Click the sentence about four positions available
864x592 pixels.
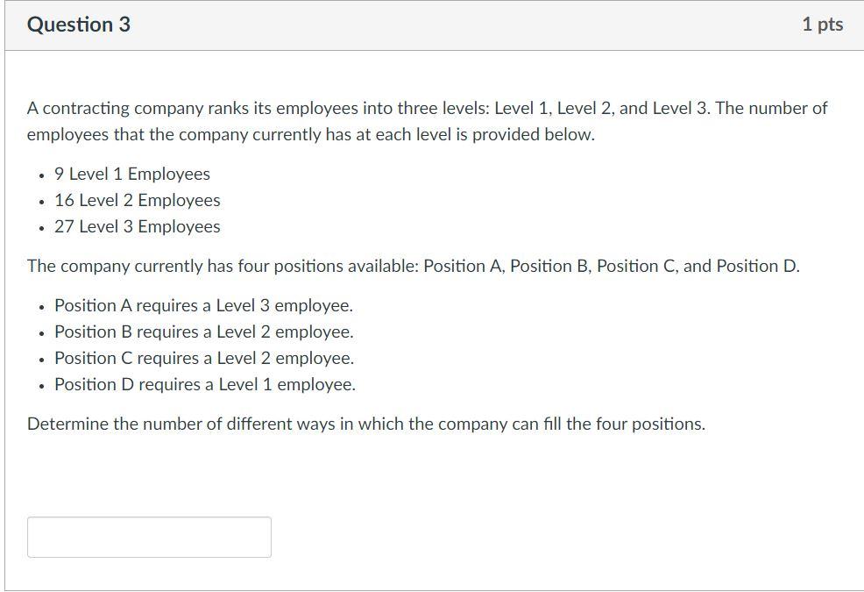(x=412, y=266)
